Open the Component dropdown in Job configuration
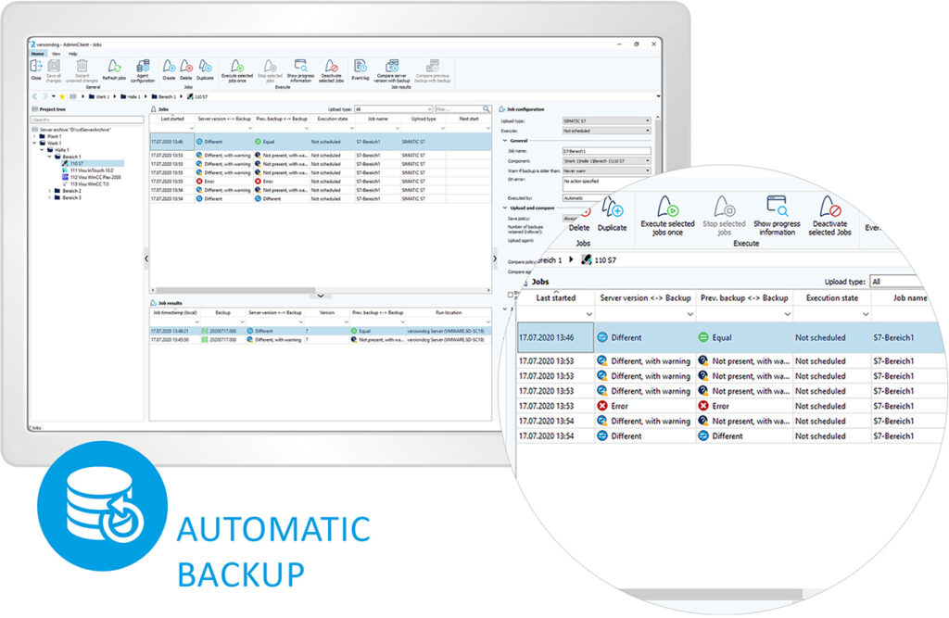The image size is (949, 618). [x=607, y=161]
